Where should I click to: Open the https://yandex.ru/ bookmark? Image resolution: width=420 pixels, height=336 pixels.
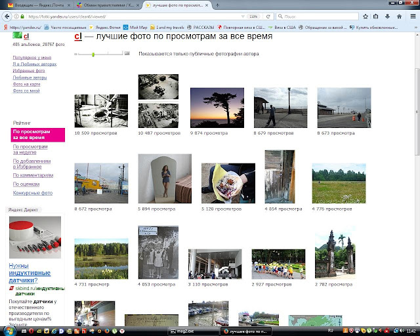[x=23, y=28]
